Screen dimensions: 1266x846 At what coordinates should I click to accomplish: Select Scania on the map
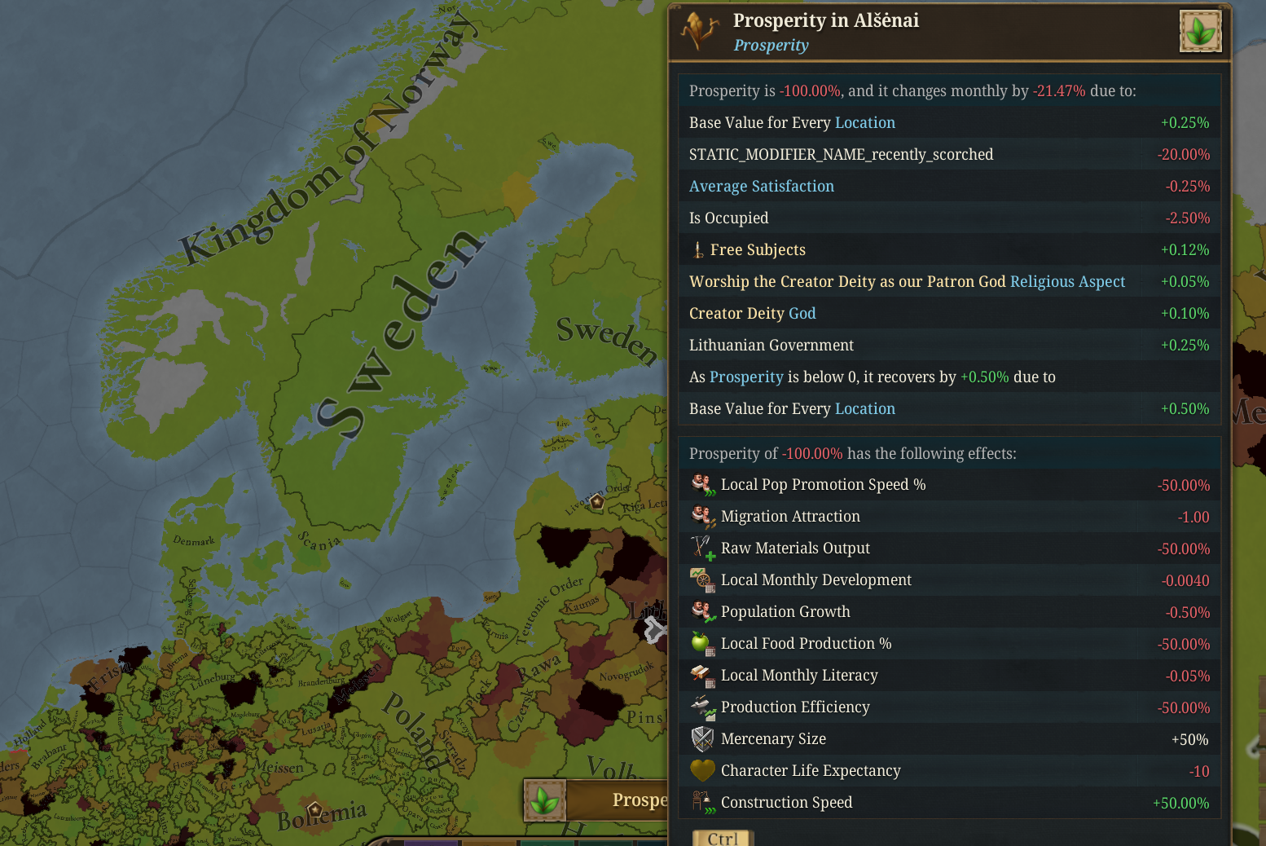pos(319,541)
